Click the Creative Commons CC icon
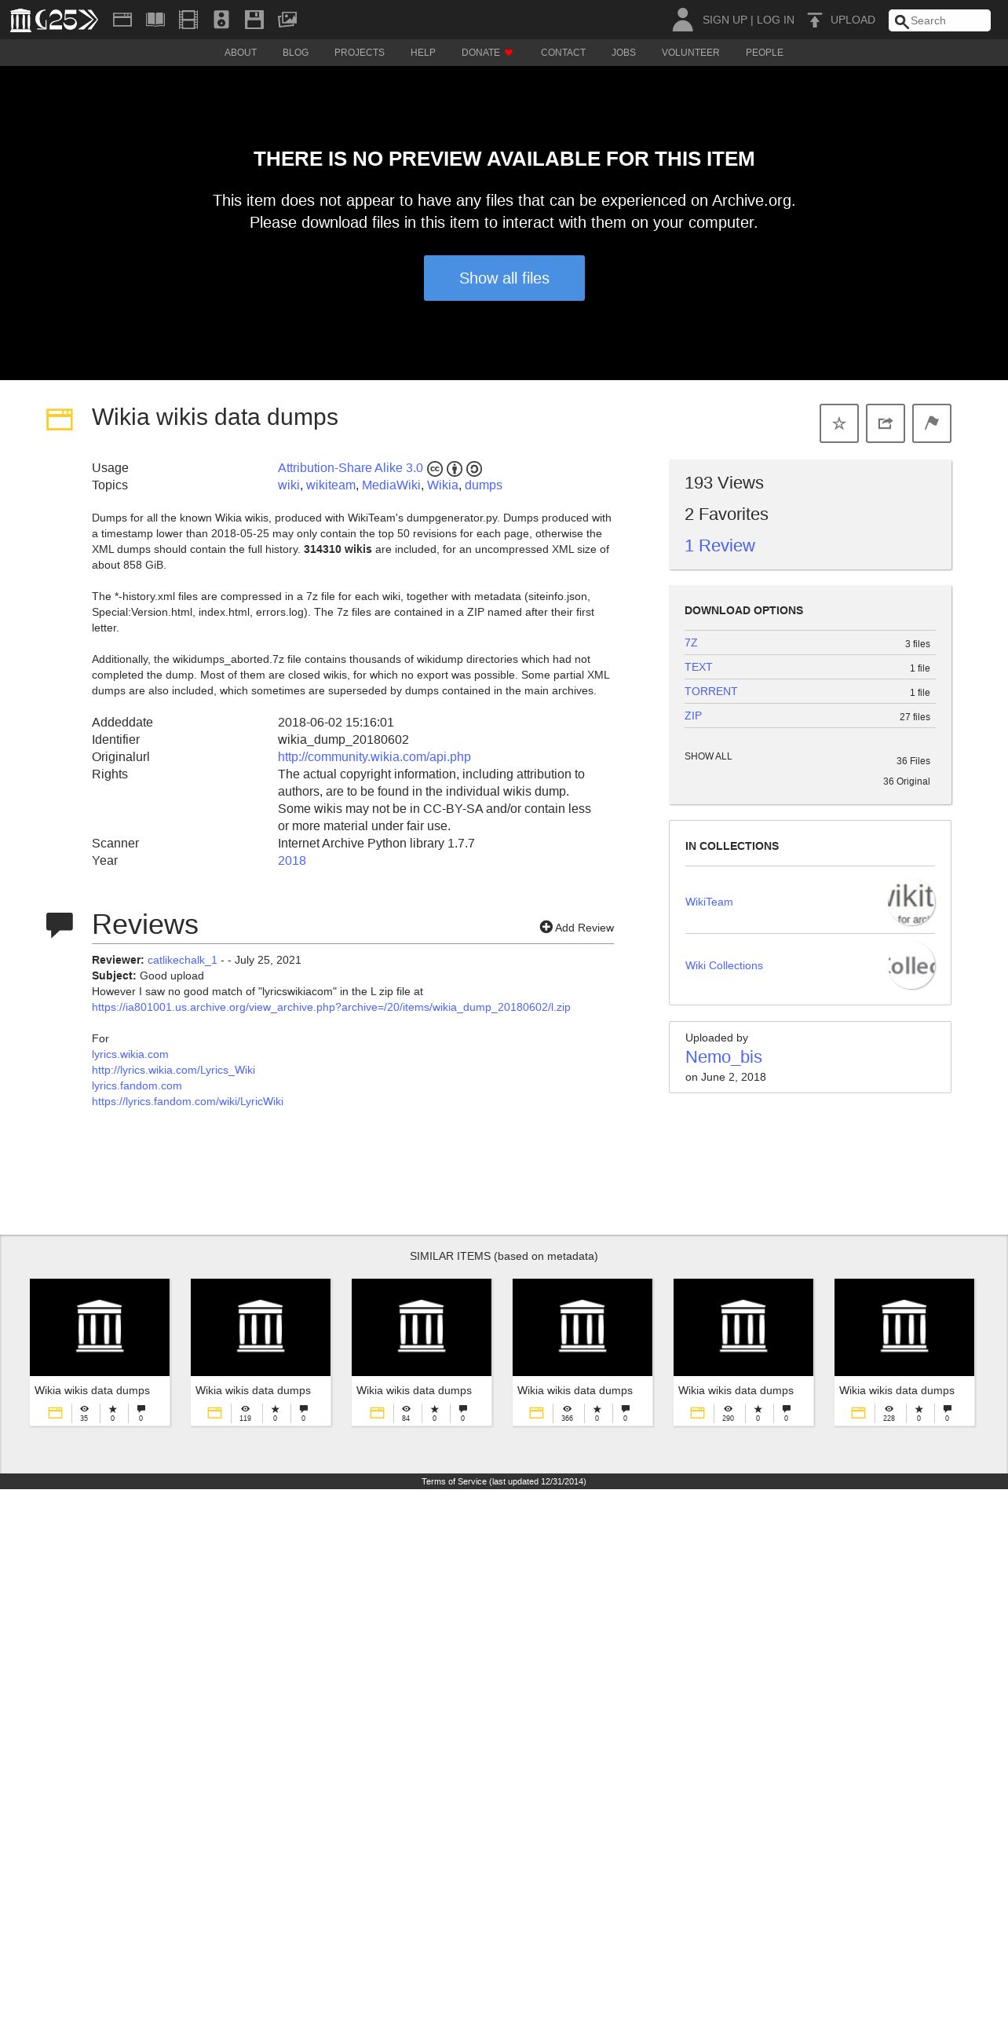The image size is (1008, 2017). tap(435, 469)
